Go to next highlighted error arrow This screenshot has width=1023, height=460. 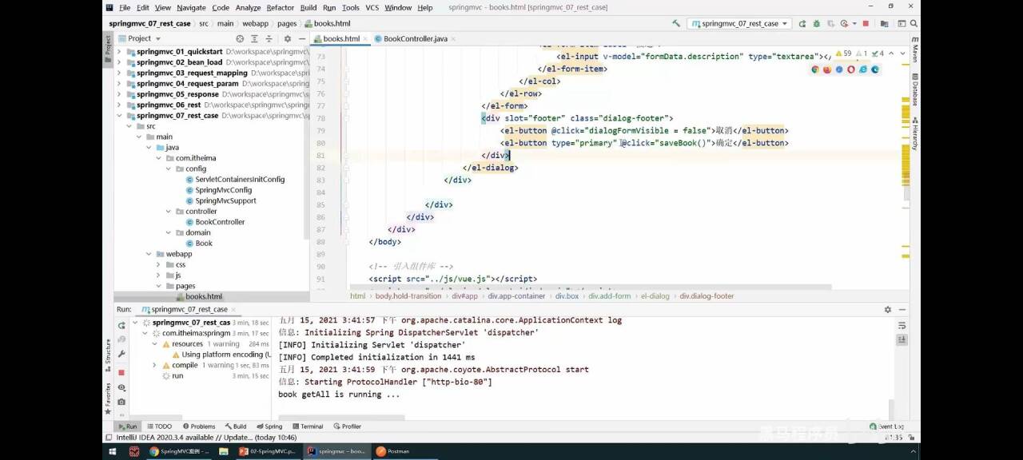(x=902, y=54)
